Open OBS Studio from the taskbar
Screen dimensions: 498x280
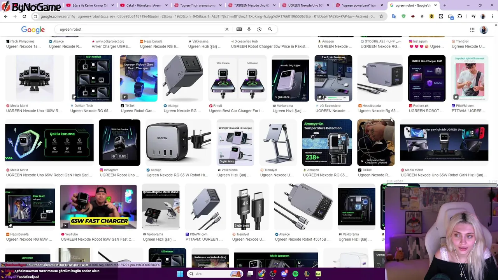pos(272,274)
